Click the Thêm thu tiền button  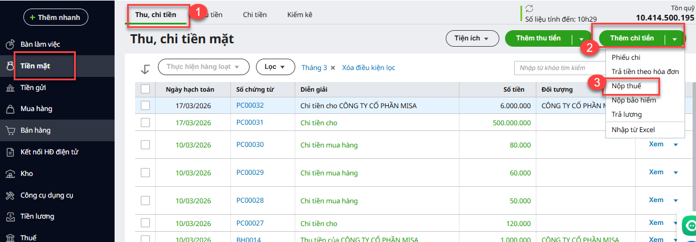pyautogui.click(x=538, y=38)
